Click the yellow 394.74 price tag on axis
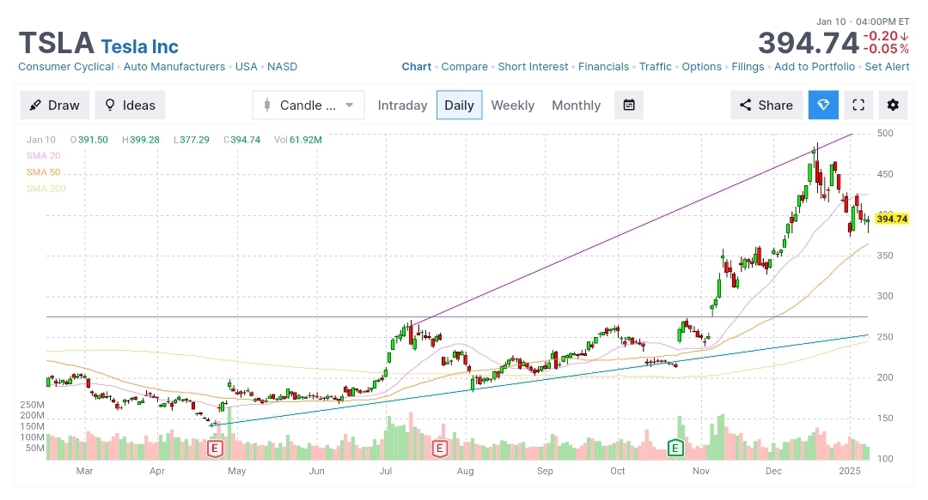The image size is (928, 500). click(x=891, y=220)
